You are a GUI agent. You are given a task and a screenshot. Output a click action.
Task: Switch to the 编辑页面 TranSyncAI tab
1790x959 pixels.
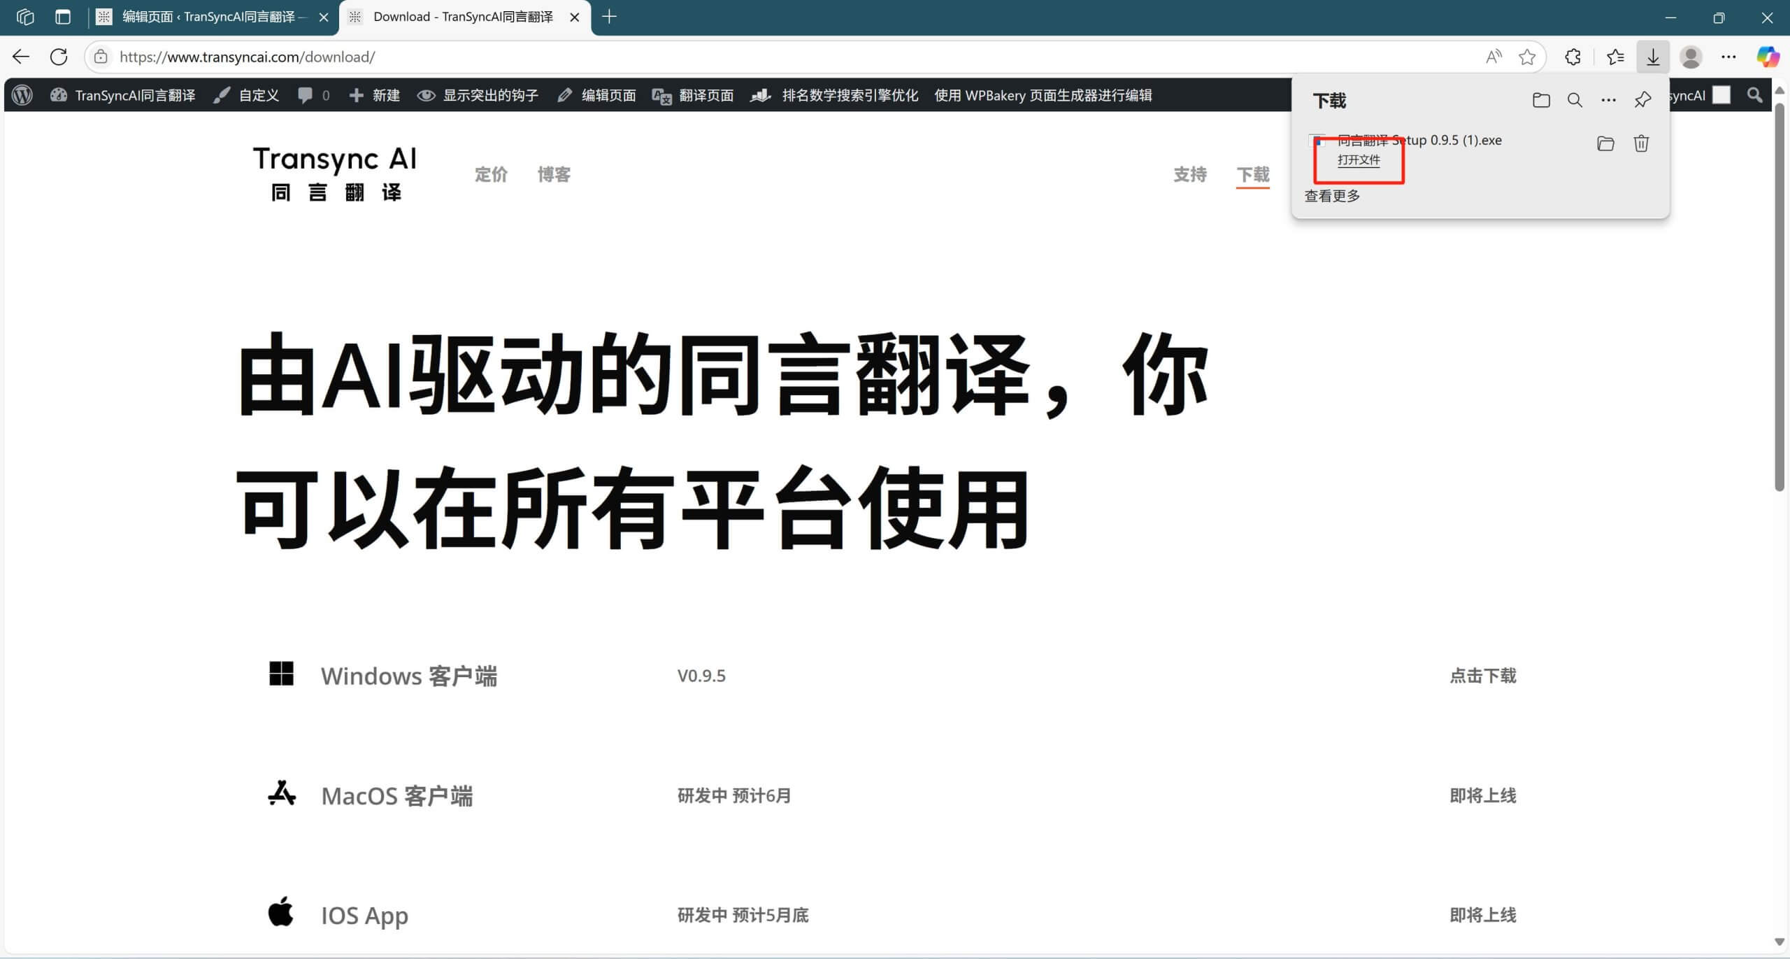[213, 17]
